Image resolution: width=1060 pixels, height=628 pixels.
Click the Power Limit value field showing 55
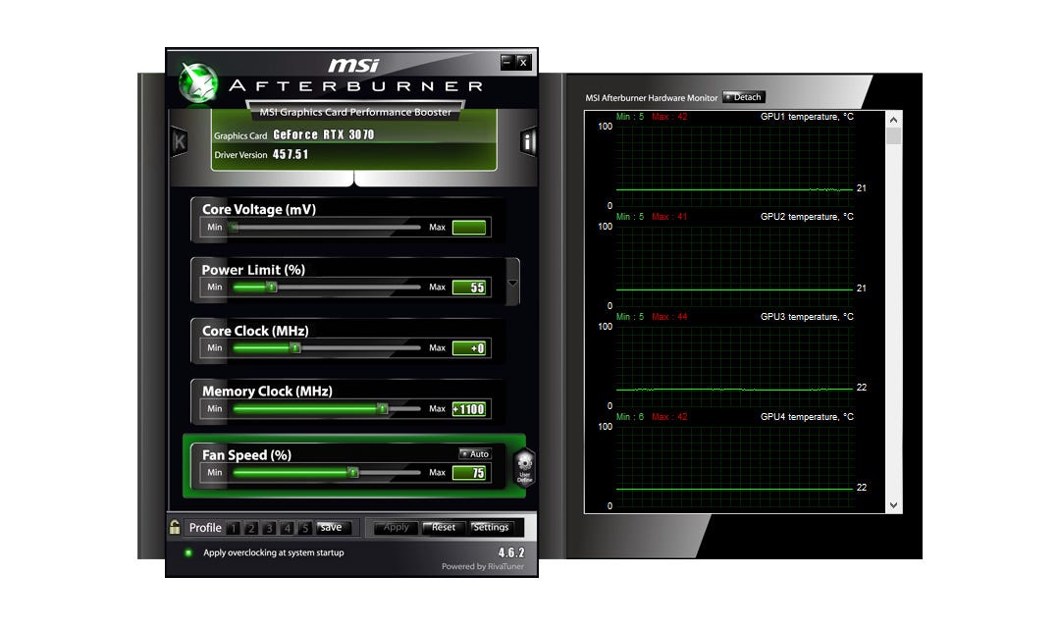469,288
